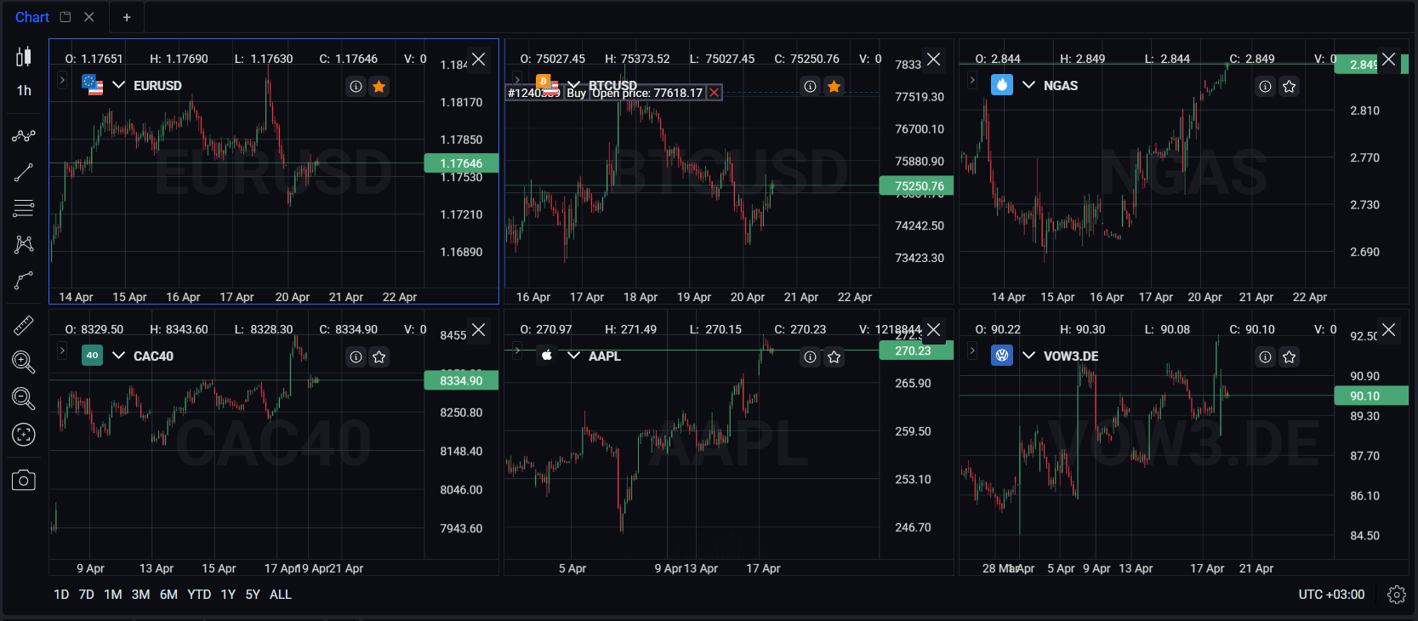Screen dimensions: 1418x621
Task: Close the BTCUSD buy order with red X
Action: (715, 93)
